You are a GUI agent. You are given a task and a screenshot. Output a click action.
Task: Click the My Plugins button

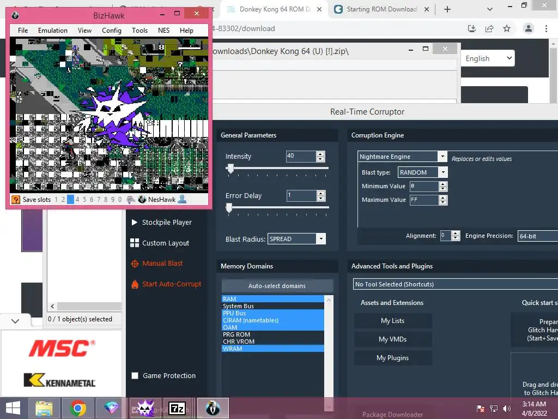(x=393, y=358)
